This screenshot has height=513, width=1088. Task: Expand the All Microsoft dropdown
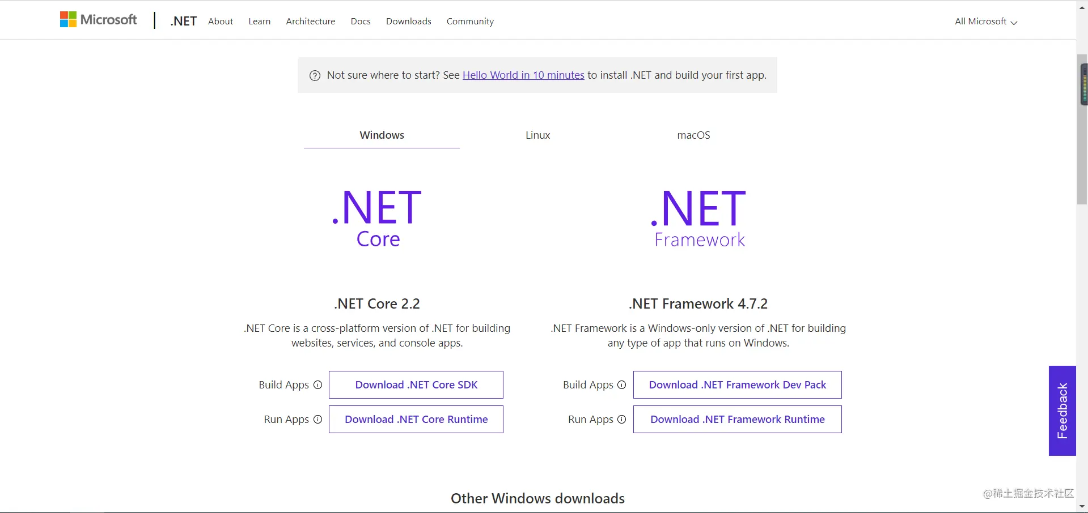click(986, 22)
